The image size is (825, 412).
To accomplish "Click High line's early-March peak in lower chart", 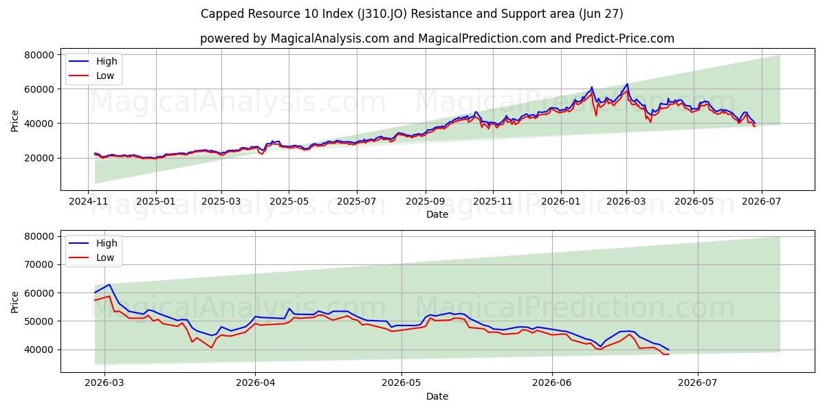I will [109, 284].
